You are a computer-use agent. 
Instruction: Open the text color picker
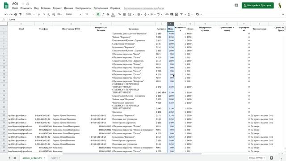[113, 14]
